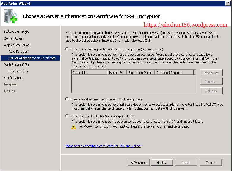Screen dimensions: 232x171
Task: Sort certificate list by Expiration Date column
Action: click(141, 73)
